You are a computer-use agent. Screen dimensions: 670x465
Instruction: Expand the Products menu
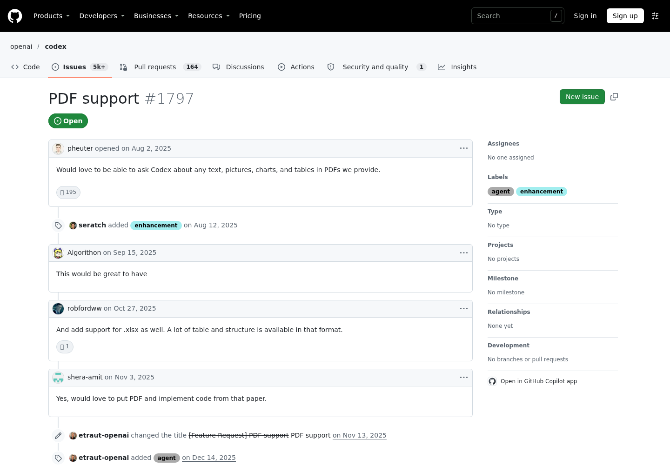pyautogui.click(x=52, y=16)
